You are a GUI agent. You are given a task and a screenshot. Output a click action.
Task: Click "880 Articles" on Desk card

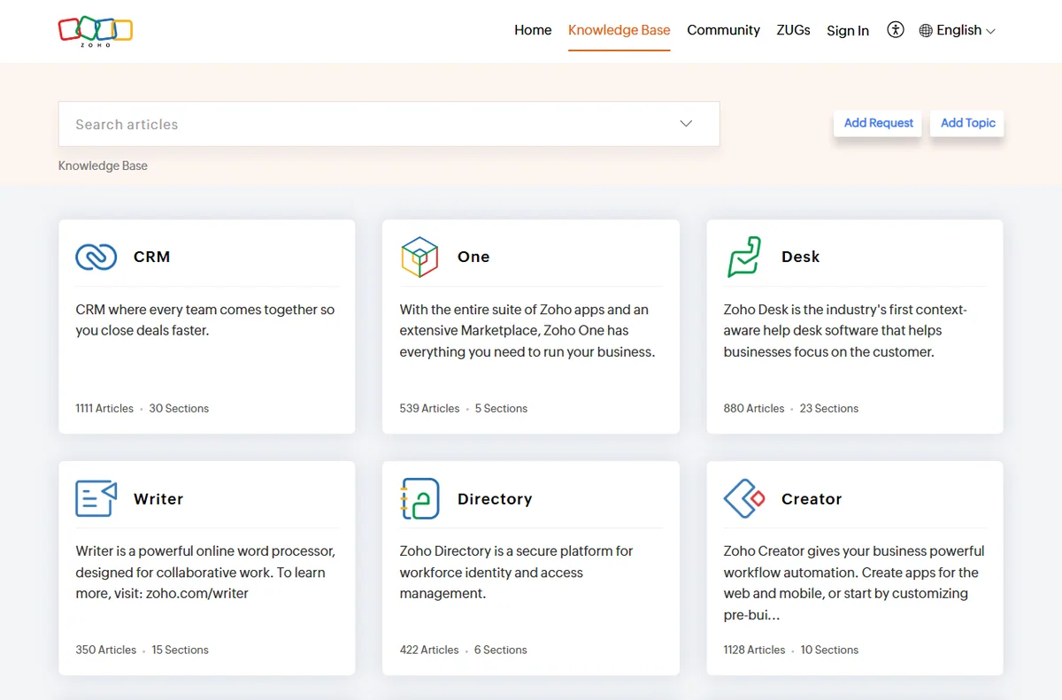point(754,409)
